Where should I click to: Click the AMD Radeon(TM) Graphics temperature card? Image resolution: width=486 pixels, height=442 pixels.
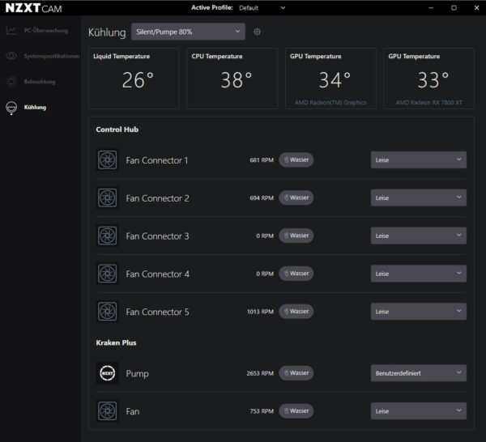click(330, 79)
